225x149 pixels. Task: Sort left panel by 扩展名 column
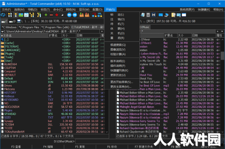55,35
